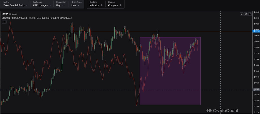Select Bitcoin Price & Volume legend label
The width and height of the screenshot is (260, 114).
click(37, 18)
